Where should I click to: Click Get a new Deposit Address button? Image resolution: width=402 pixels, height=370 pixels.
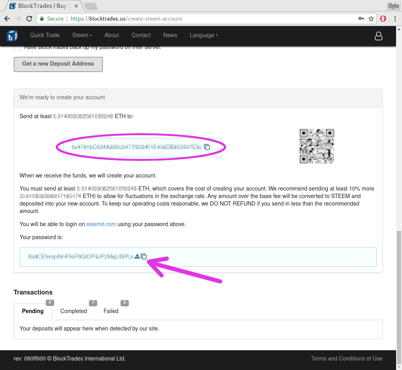click(x=58, y=64)
